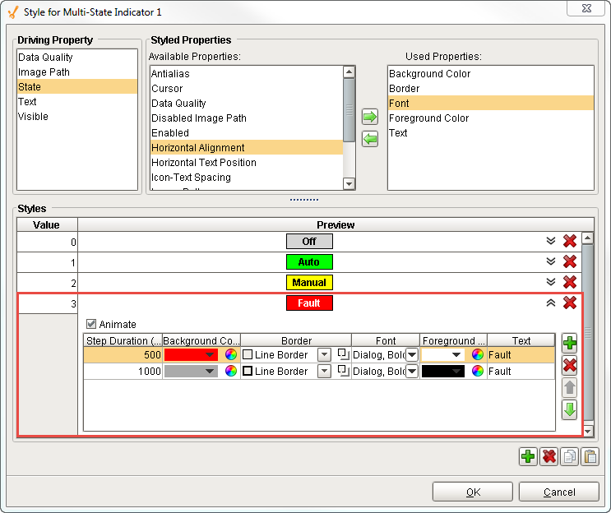Delete the style row for value 2

point(569,282)
